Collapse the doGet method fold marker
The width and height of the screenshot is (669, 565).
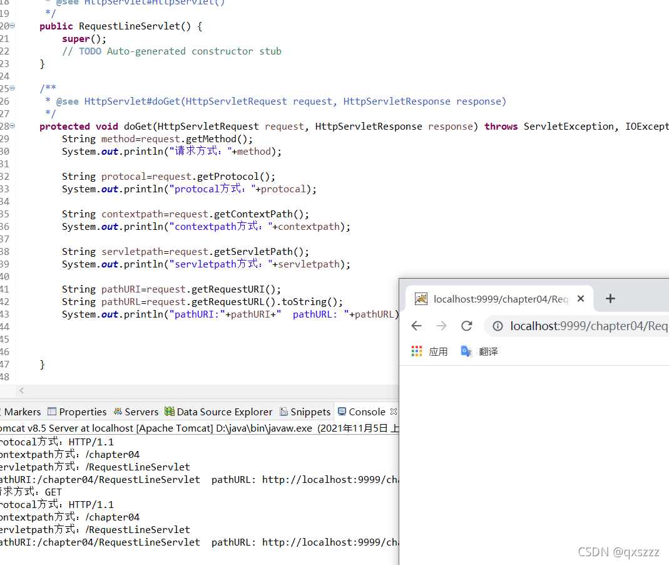point(13,126)
